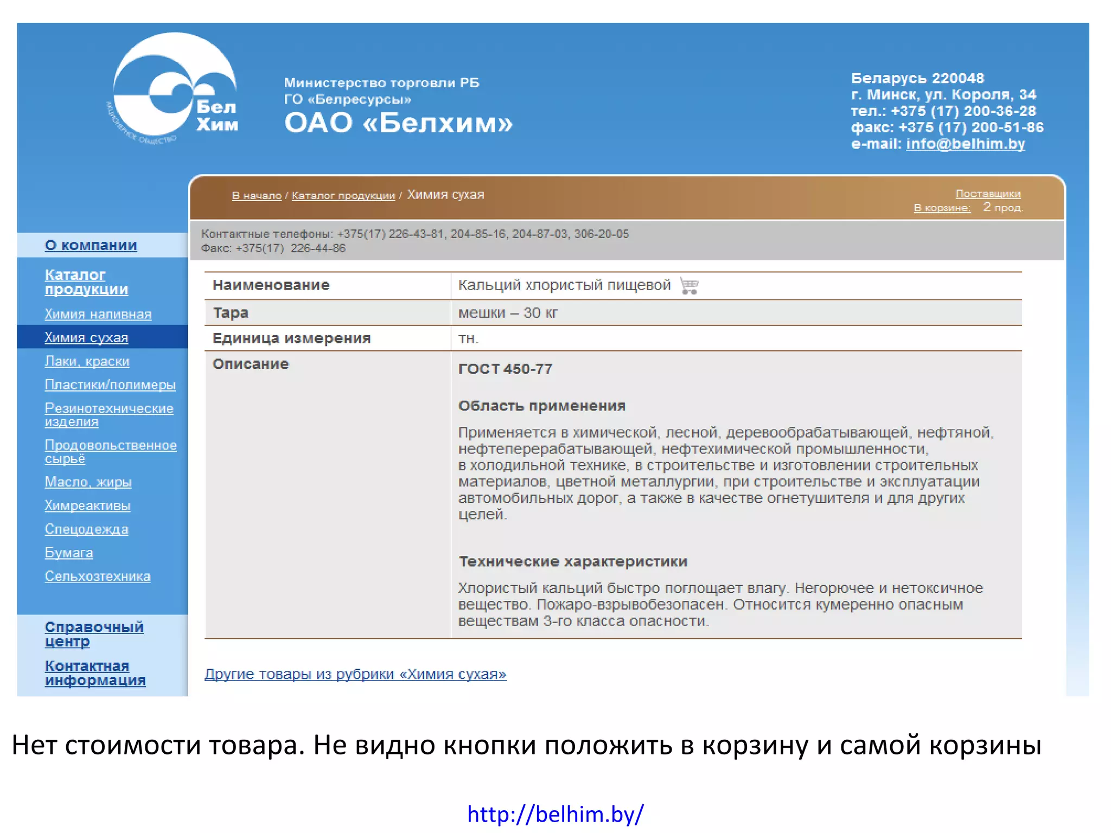Click the shopping cart icon next to product name
The width and height of the screenshot is (1111, 833).
pyautogui.click(x=689, y=286)
